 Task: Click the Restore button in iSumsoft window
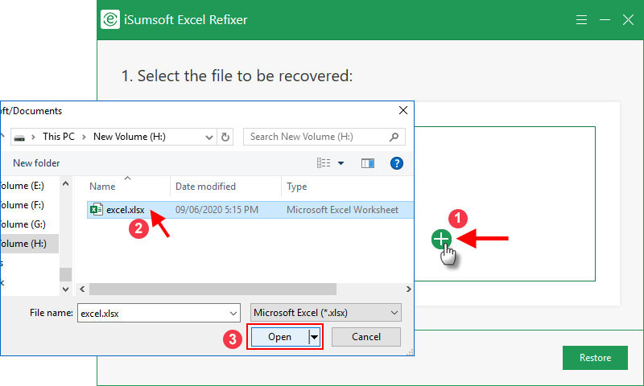point(595,358)
